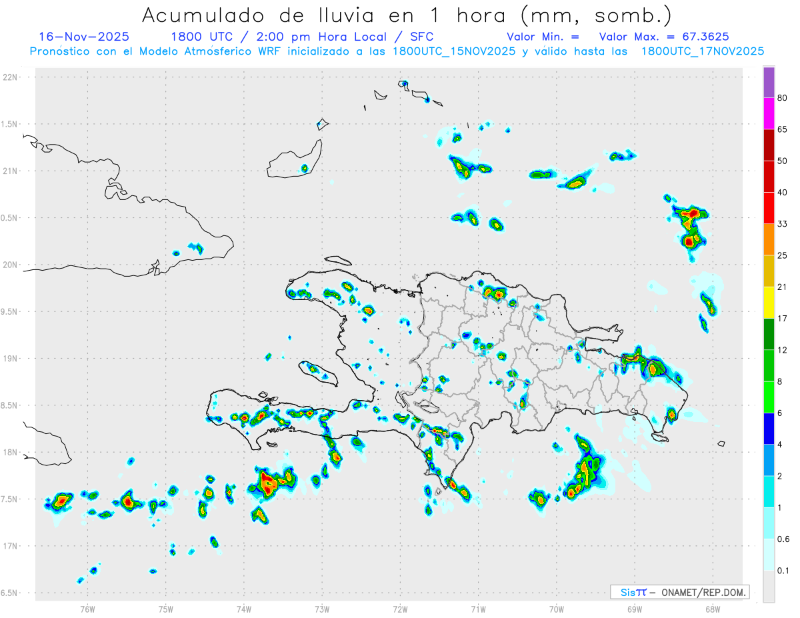Click the legend value "40"
Viewport: 800px width, 618px height.
[x=783, y=192]
